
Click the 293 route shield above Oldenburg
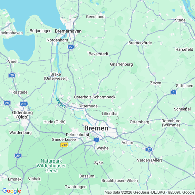(23, 104)
